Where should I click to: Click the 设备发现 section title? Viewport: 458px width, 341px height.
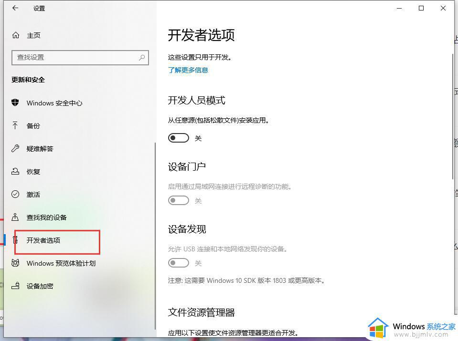point(187,229)
